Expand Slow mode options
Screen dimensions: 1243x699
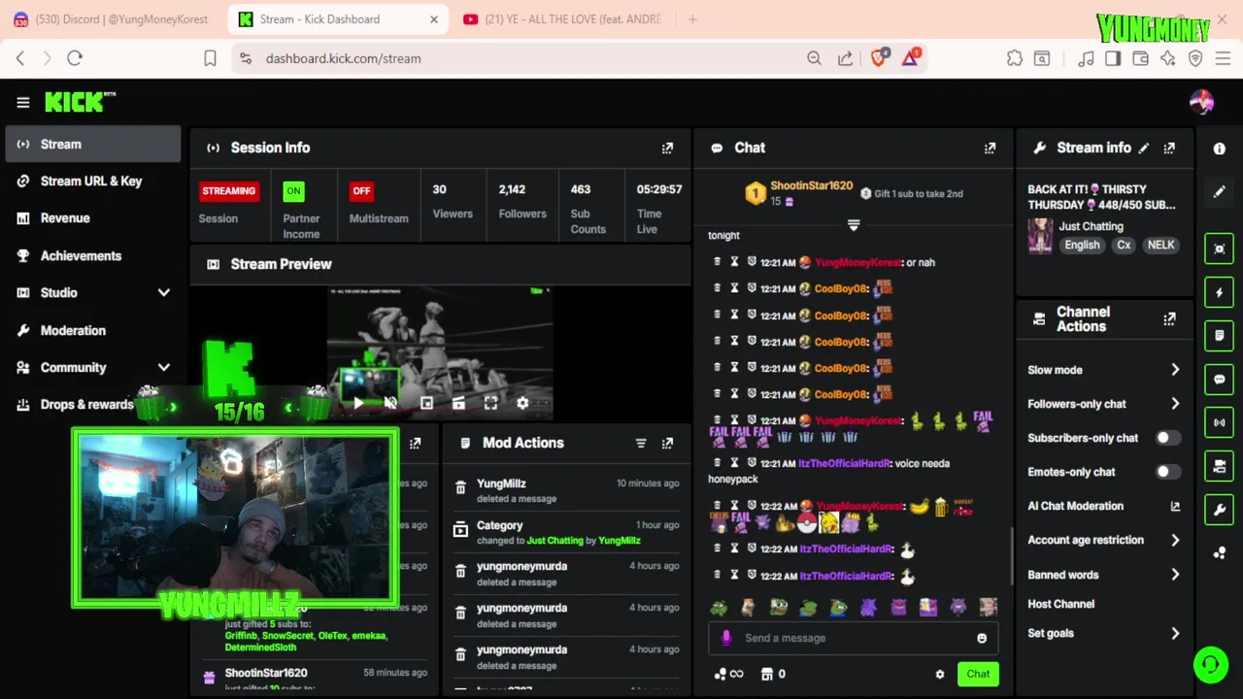tap(1175, 370)
